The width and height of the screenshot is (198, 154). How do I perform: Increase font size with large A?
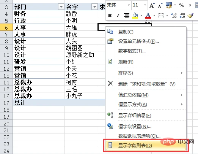[x=152, y=5]
